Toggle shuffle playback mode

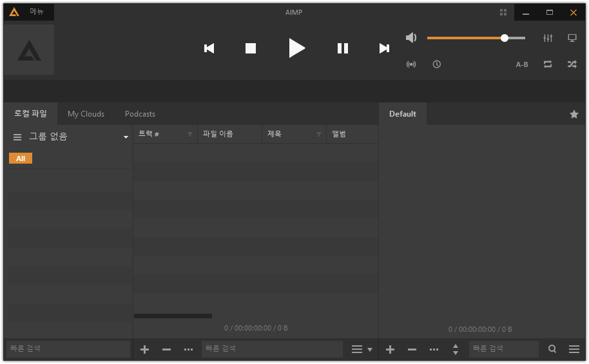tap(572, 64)
